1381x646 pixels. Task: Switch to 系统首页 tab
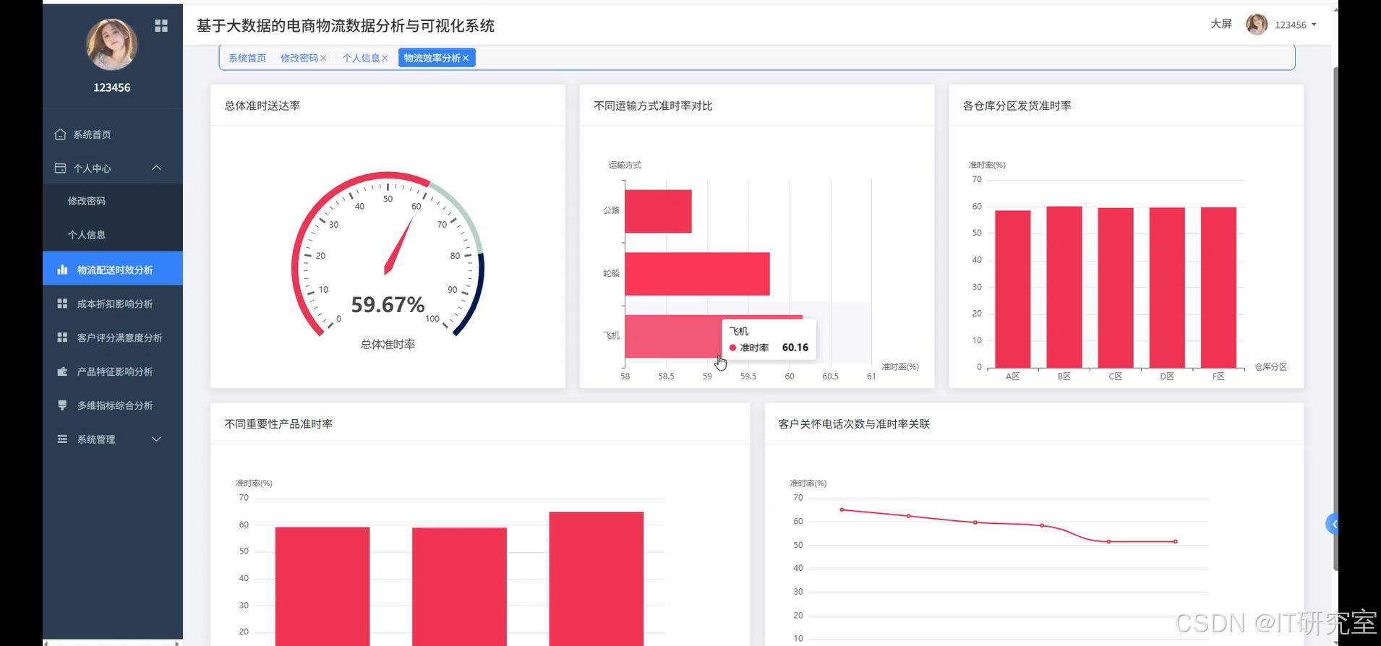[247, 59]
